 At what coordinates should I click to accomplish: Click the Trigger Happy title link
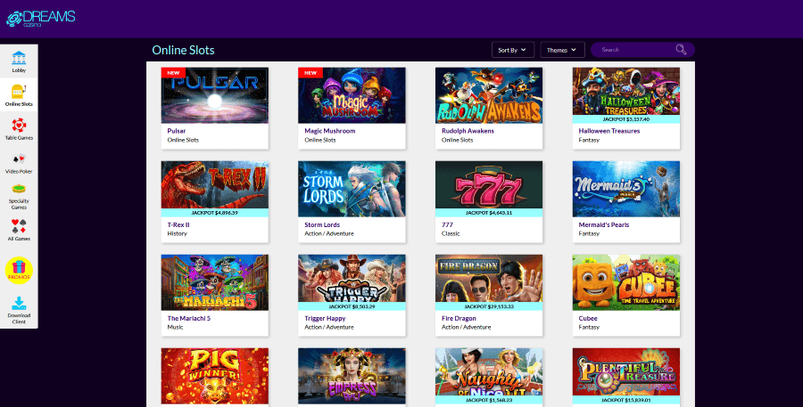(x=325, y=318)
